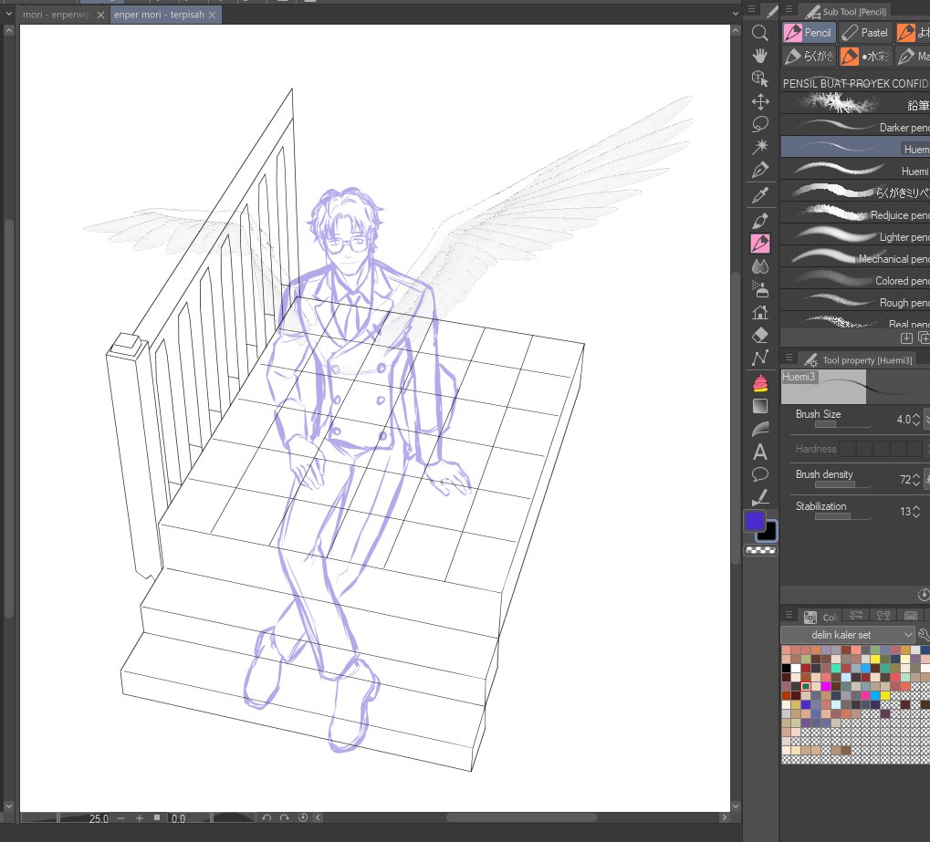Close the 'enper mori - terpisah' tab
Viewport: 930px width, 842px height.
[x=212, y=15]
